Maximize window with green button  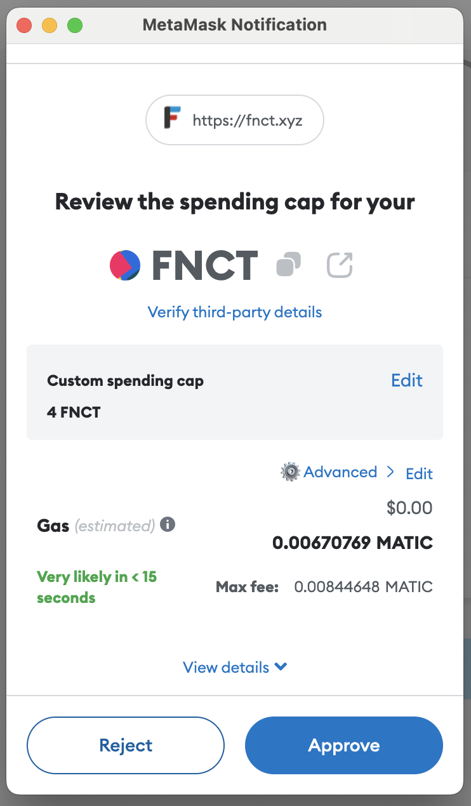[x=75, y=25]
